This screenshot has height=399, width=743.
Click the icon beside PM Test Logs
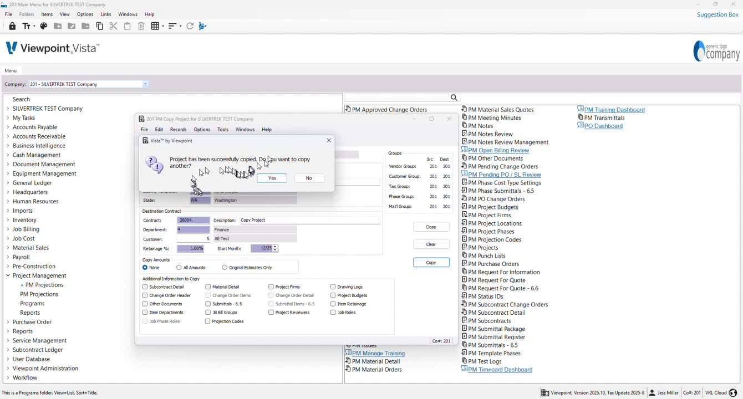(464, 361)
